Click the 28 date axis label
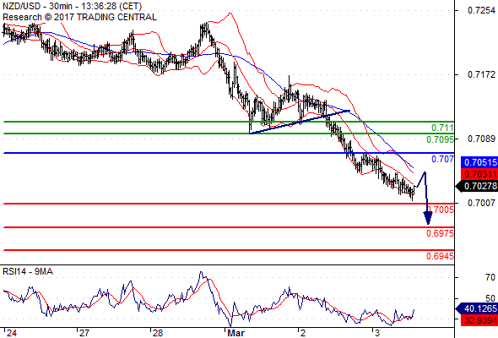Viewport: 498px width, 338px height. (158, 333)
